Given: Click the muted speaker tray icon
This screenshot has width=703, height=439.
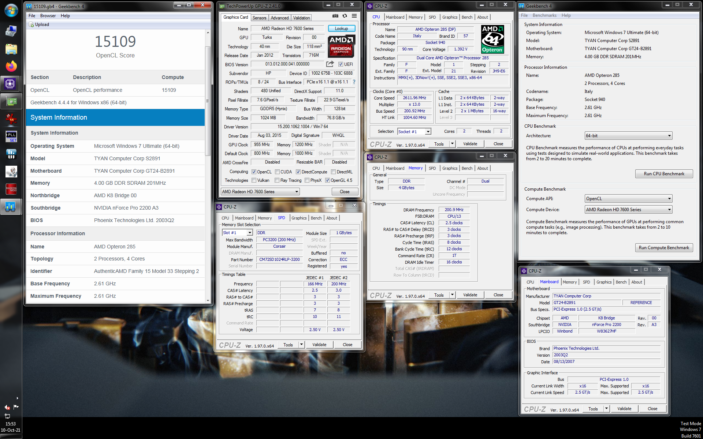Looking at the screenshot, I should coord(7,407).
